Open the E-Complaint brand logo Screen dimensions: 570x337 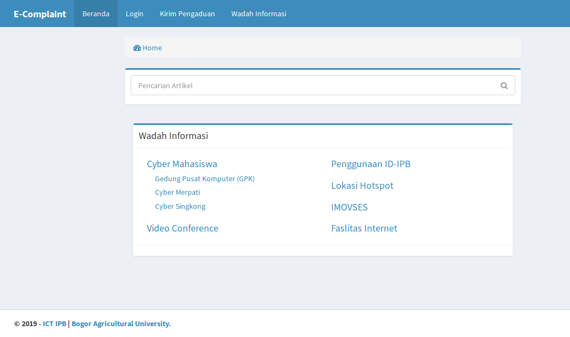[x=40, y=14]
